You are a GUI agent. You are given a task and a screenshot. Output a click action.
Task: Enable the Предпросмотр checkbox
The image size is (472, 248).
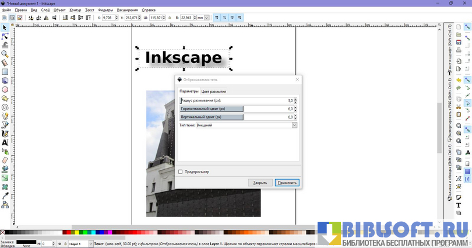coord(180,172)
